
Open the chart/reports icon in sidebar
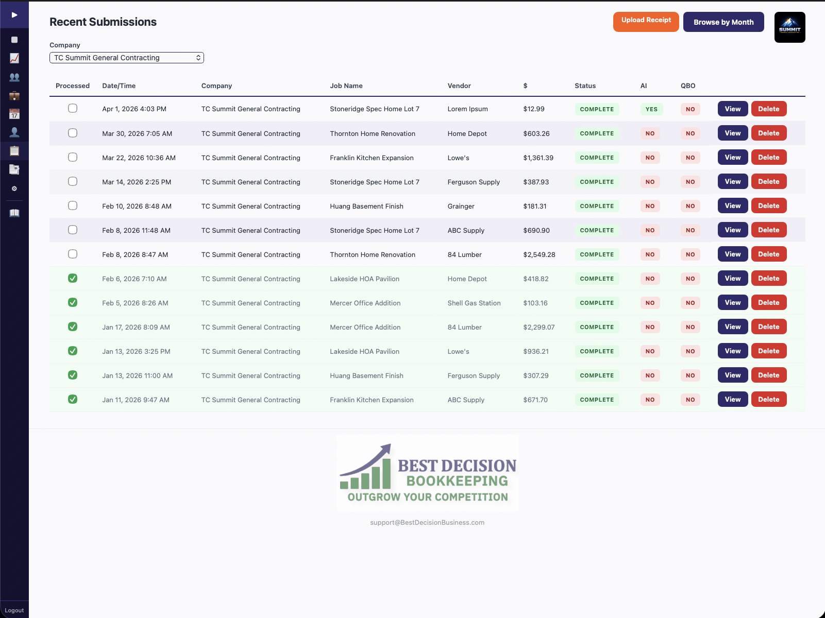point(14,58)
